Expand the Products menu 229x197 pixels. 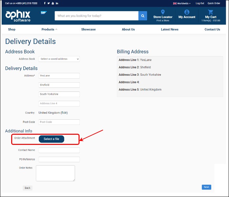click(x=49, y=30)
